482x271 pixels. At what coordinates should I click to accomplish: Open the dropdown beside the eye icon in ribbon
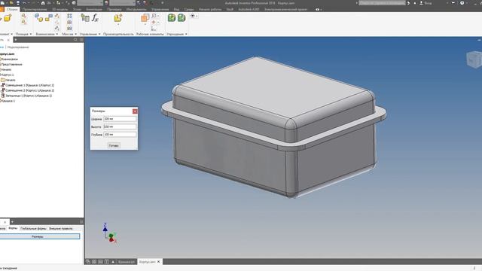pos(197,16)
